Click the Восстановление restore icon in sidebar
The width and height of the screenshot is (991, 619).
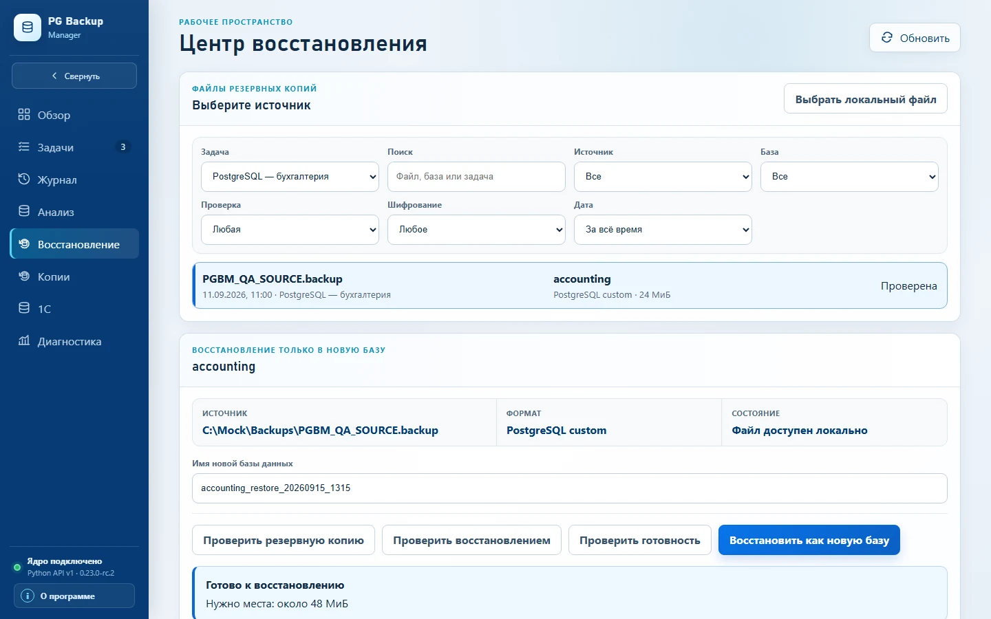pos(24,243)
